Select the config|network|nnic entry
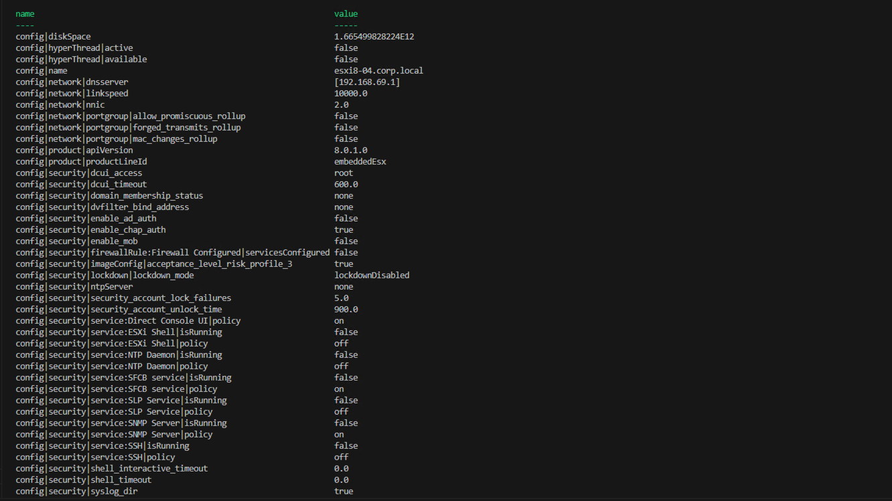 click(x=60, y=105)
